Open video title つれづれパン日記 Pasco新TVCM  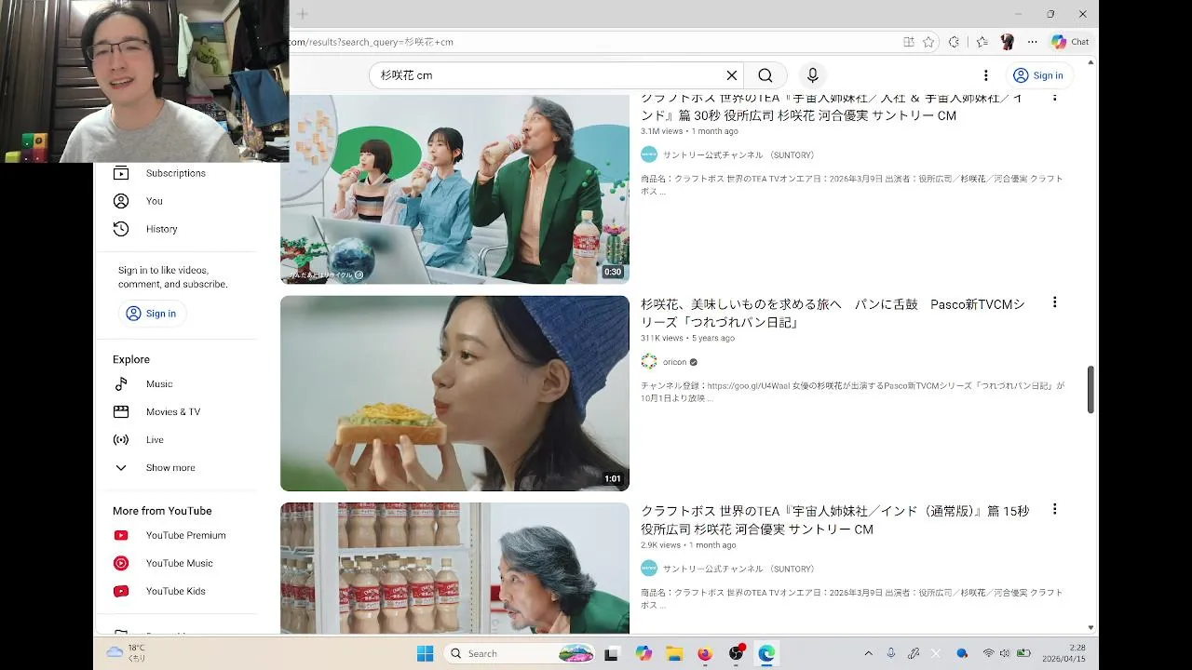pos(833,314)
